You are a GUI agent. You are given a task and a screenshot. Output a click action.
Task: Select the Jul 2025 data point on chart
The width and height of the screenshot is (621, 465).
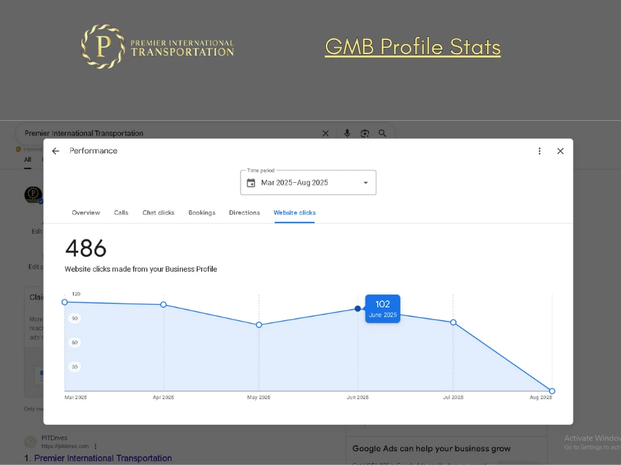(453, 322)
